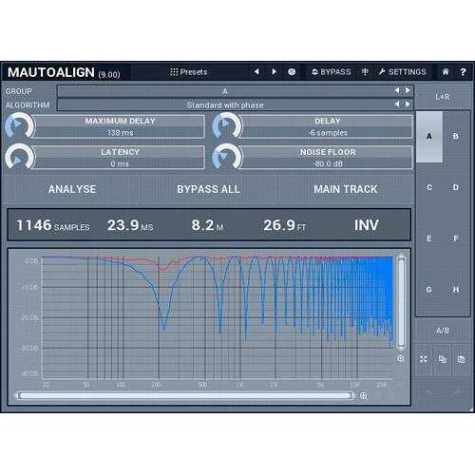Image resolution: width=475 pixels, height=475 pixels.
Task: Load the next preset with the right arrow
Action: coord(274,72)
